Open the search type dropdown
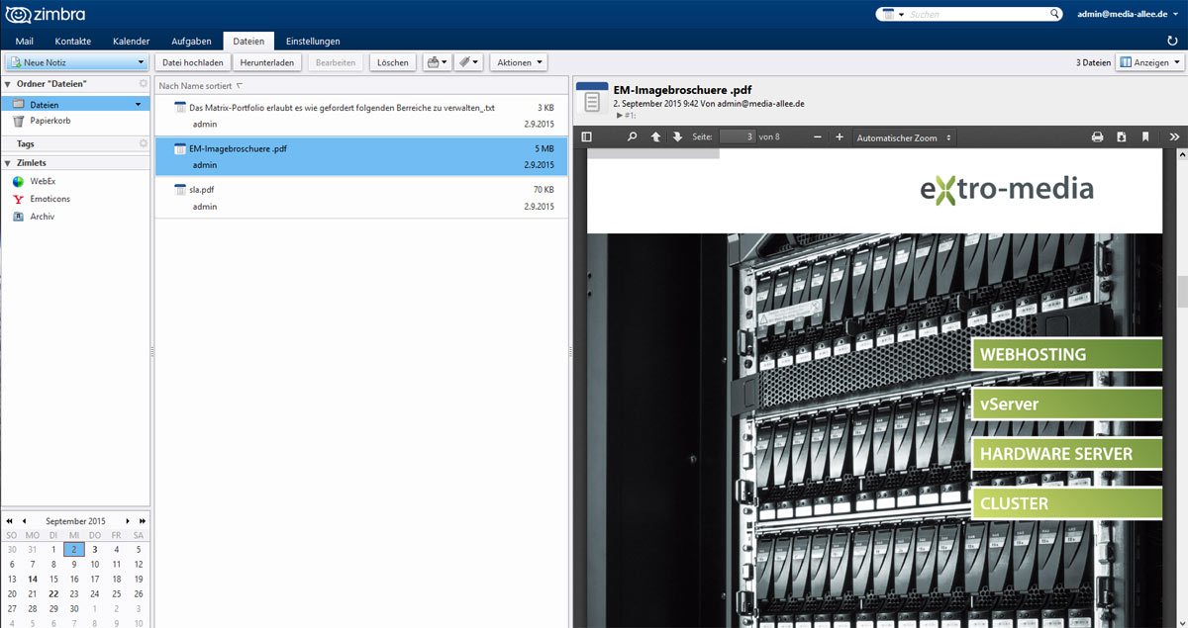Screen dimensions: 1188x628 tap(893, 14)
